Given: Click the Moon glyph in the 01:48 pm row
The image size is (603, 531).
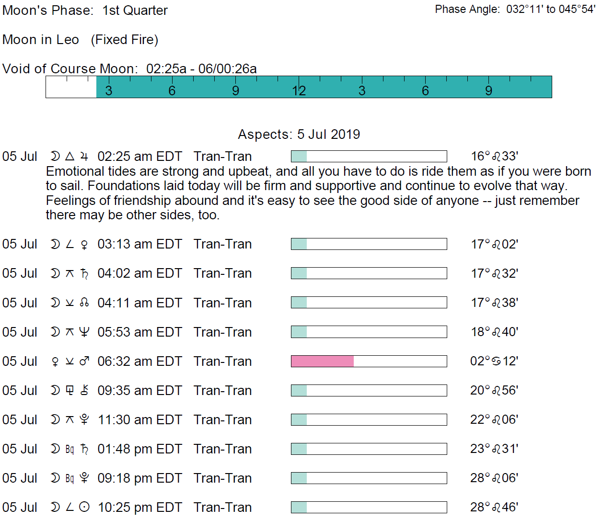Looking at the screenshot, I should click(55, 449).
